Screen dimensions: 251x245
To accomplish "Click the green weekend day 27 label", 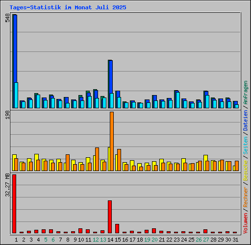I will [206, 240].
